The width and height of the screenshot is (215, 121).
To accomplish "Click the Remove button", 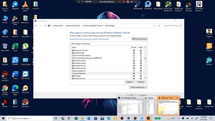I will [141, 82].
